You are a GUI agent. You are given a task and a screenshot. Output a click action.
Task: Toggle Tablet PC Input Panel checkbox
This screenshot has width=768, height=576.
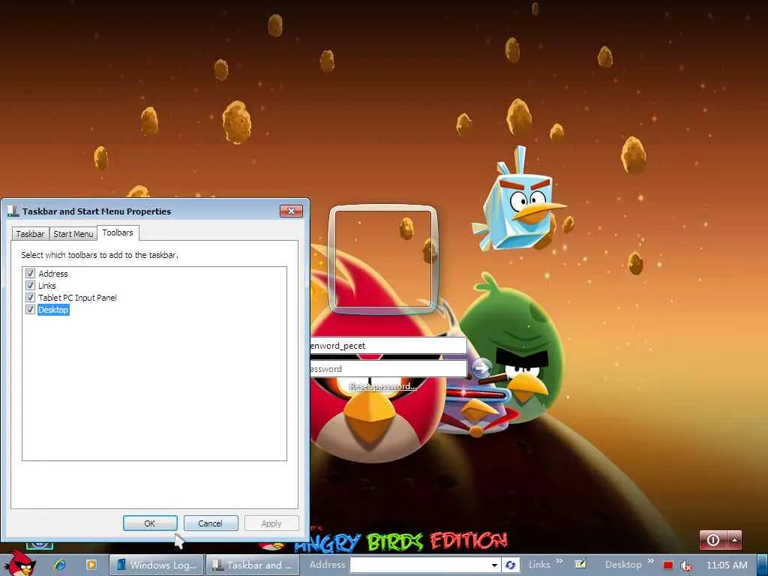[30, 297]
